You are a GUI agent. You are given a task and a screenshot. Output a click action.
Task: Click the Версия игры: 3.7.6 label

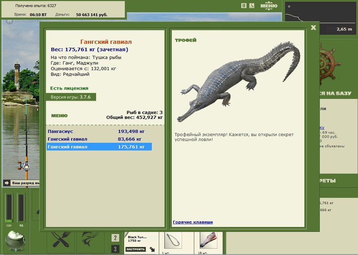[x=71, y=97]
